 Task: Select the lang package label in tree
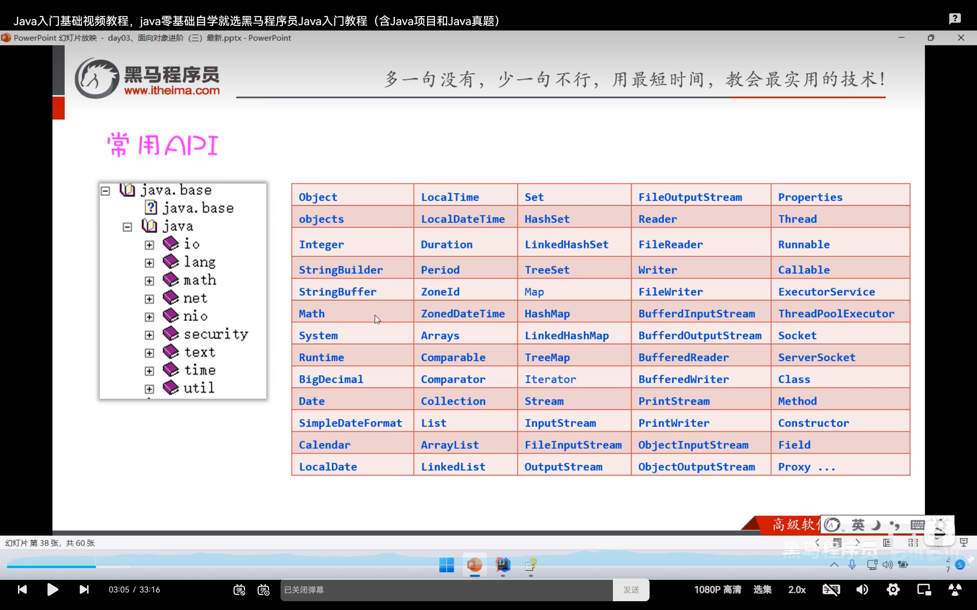200,262
